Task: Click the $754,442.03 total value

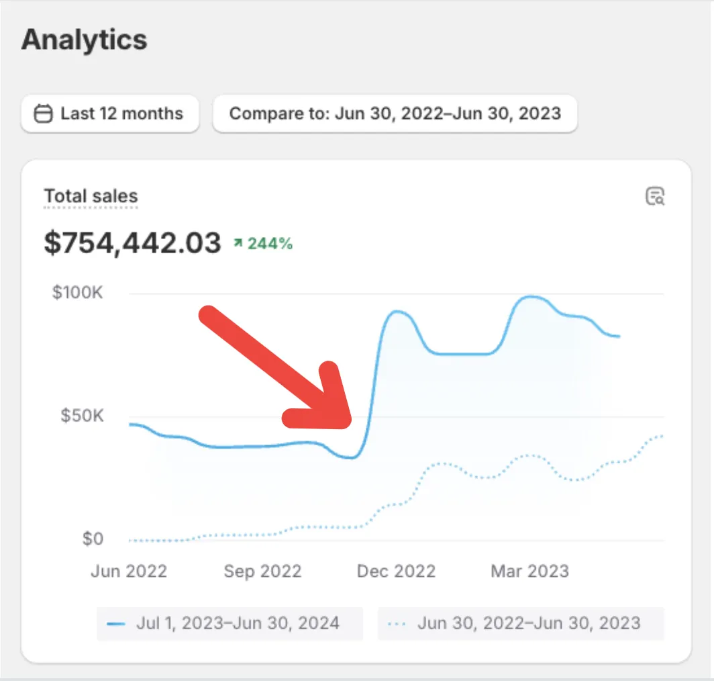Action: 132,243
